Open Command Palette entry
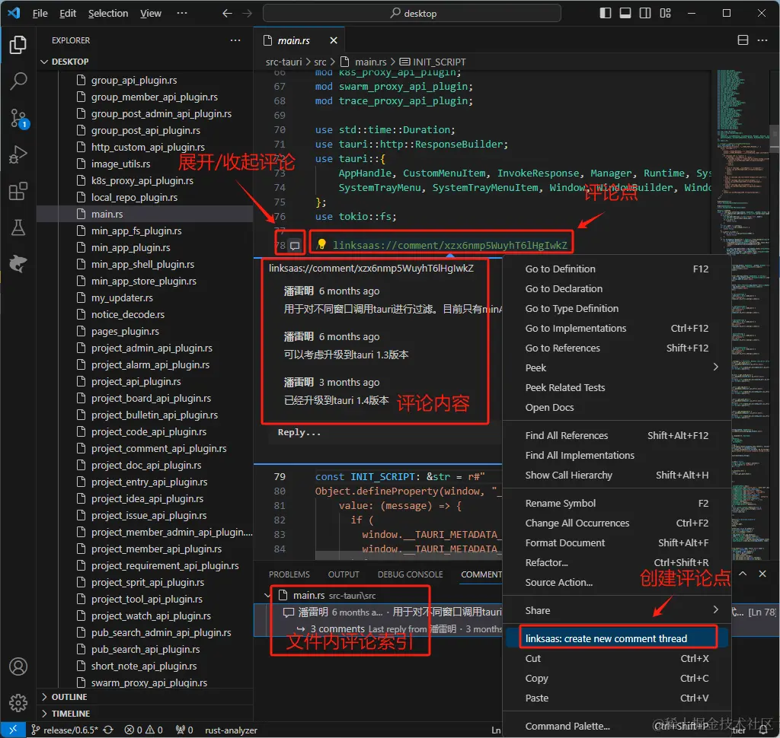 (x=617, y=726)
